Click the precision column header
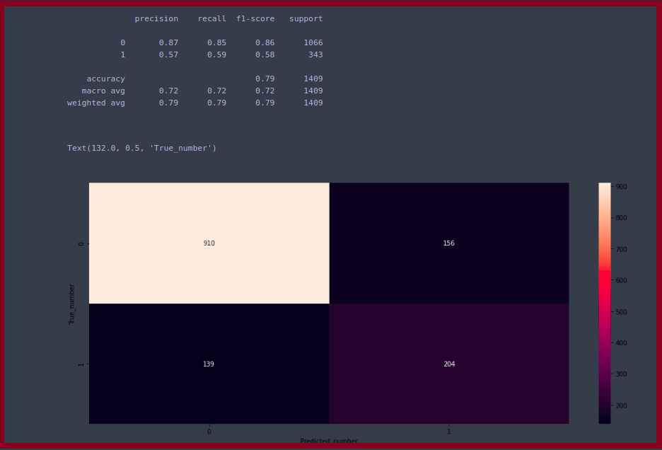This screenshot has width=662, height=450. 156,18
